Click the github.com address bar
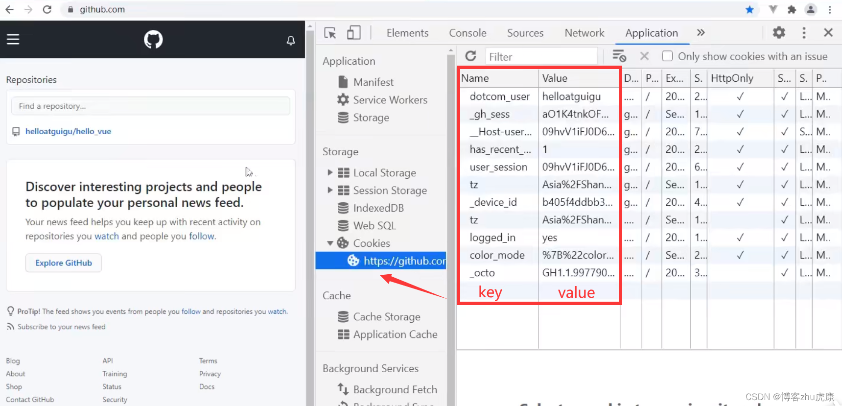This screenshot has width=842, height=406. (x=401, y=10)
